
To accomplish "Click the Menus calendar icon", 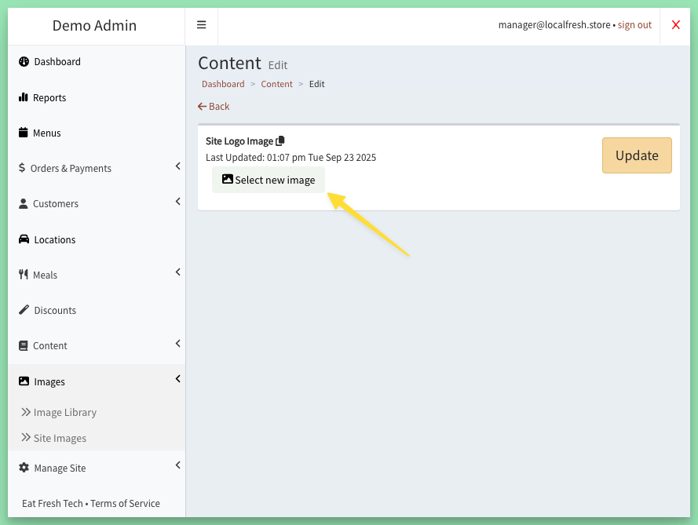I will 23,132.
